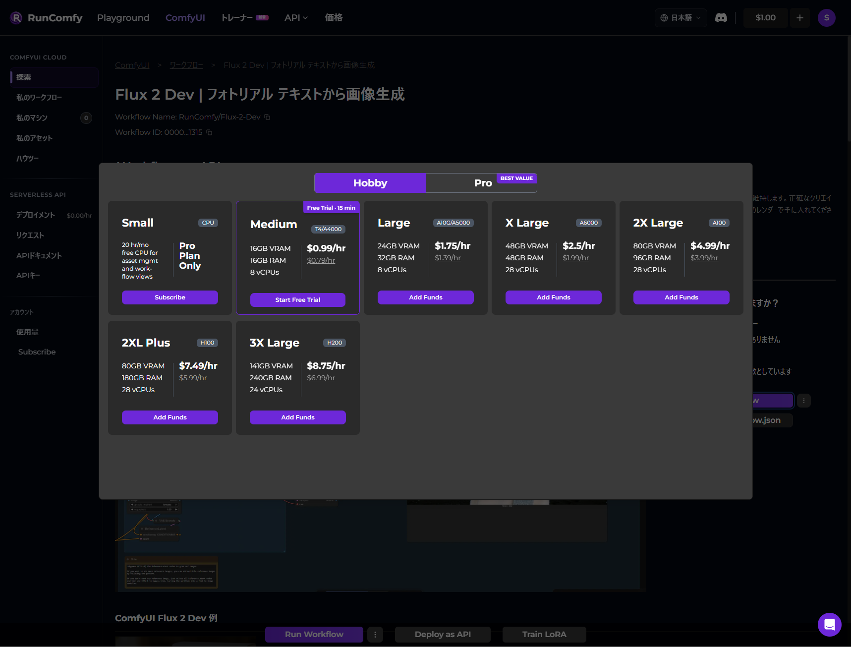Go to the 価格 pricing page
851x647 pixels.
point(334,18)
